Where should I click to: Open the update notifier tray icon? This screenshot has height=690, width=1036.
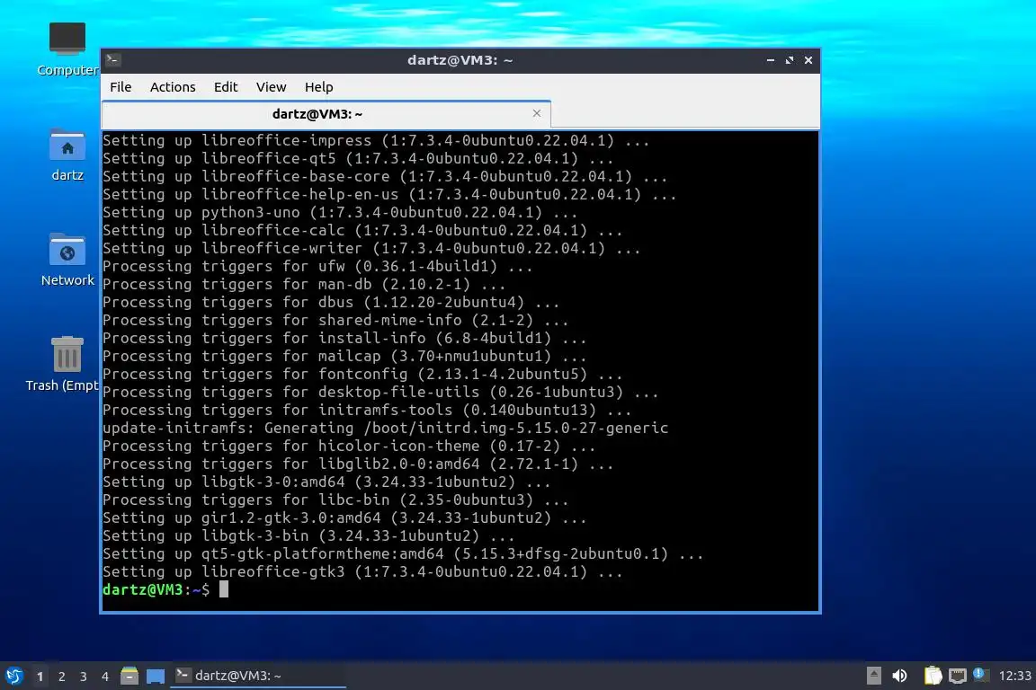point(980,675)
